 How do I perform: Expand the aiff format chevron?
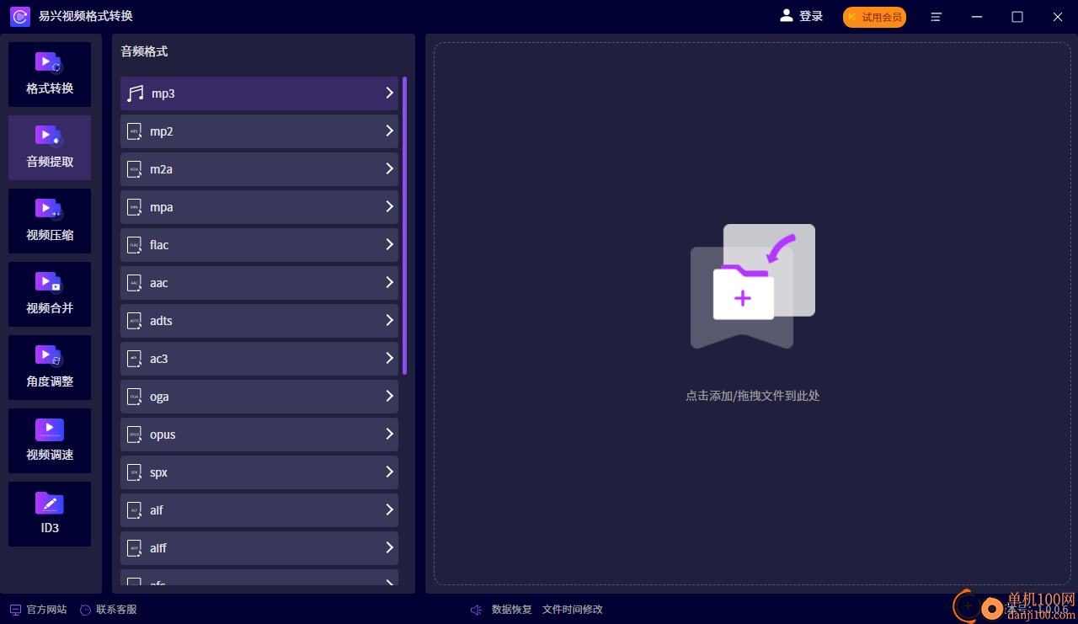pos(389,547)
